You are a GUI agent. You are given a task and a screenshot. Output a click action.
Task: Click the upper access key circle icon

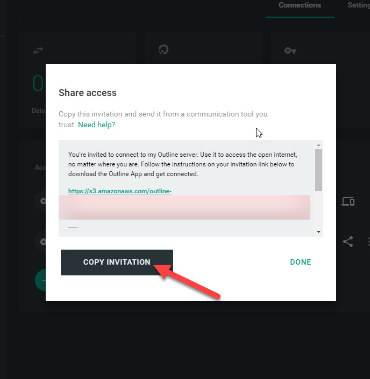point(41,201)
